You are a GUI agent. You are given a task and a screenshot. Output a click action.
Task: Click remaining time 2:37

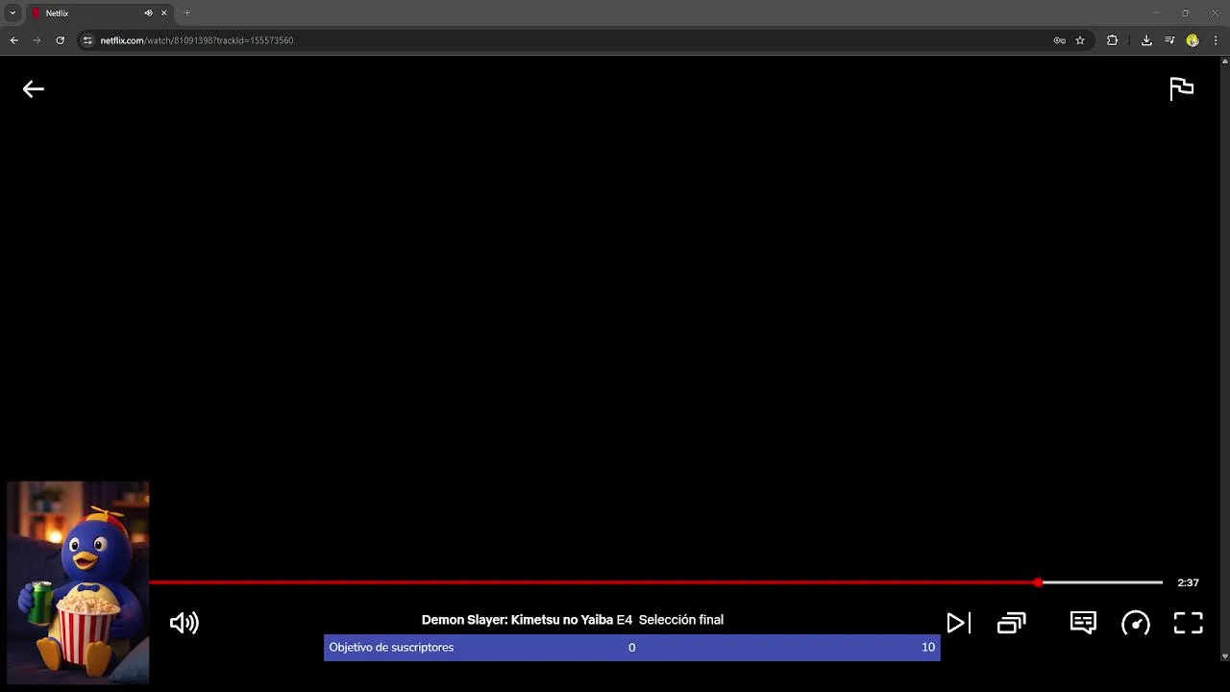(x=1188, y=582)
